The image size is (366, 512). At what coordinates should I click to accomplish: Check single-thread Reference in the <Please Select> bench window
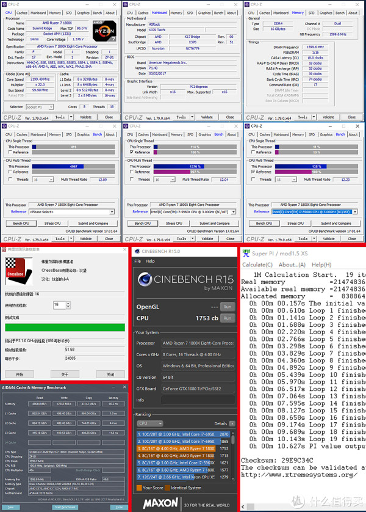(10, 152)
